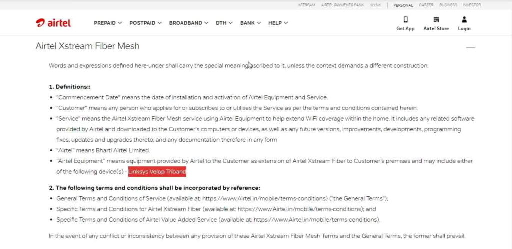The height and width of the screenshot is (249, 512).
Task: Open the Airtel Payments Bank link
Action: pos(342,5)
